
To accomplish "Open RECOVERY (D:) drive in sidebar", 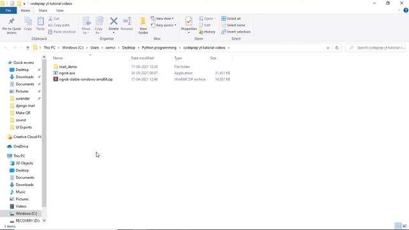I will pyautogui.click(x=27, y=220).
